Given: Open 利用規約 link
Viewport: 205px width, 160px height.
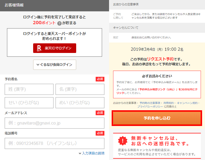Looking at the screenshot, I should [168, 103].
